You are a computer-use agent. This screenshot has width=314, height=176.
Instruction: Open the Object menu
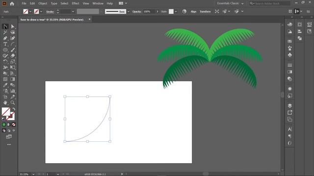[x=43, y=3]
